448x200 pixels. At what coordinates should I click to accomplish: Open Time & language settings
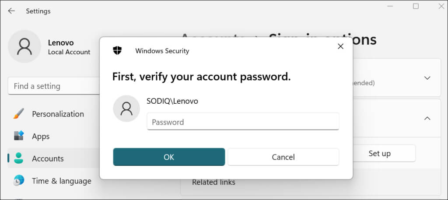pyautogui.click(x=61, y=181)
